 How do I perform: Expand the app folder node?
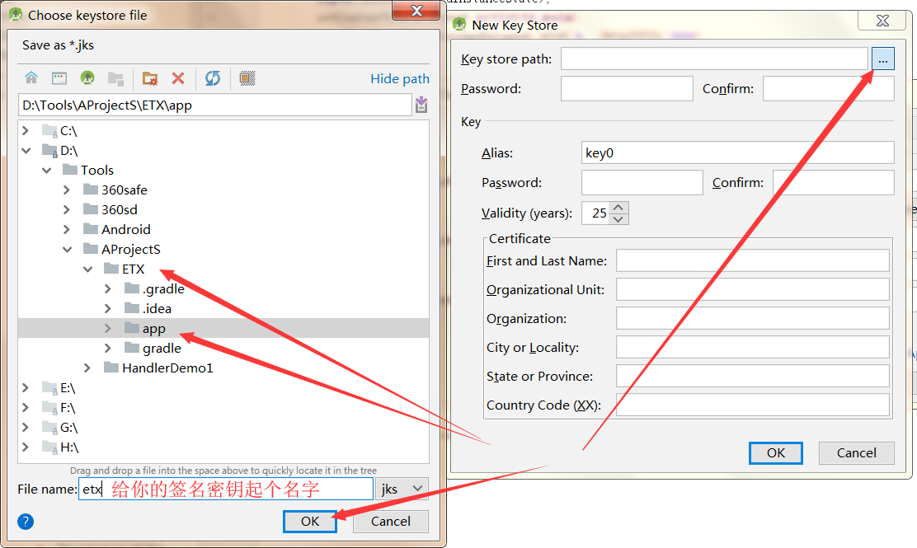click(x=107, y=328)
